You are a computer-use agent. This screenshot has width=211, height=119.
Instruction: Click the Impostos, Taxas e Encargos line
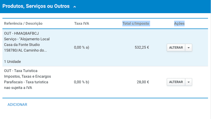click(27, 76)
